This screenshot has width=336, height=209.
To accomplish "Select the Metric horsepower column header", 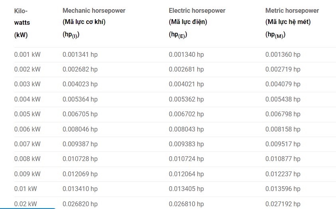I will 292,23.
